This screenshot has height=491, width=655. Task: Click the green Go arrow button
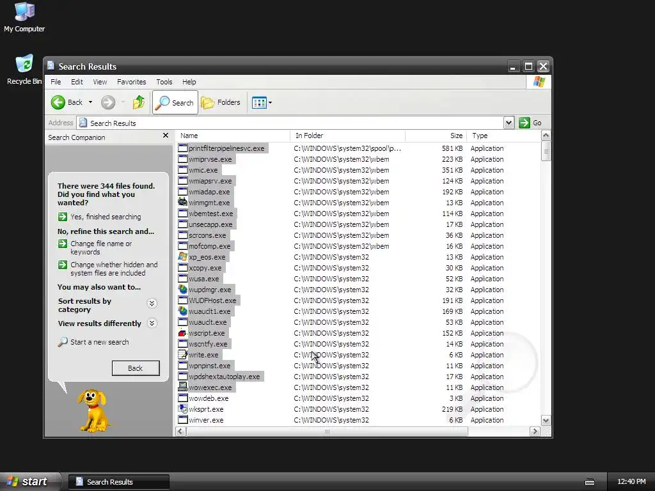[525, 123]
